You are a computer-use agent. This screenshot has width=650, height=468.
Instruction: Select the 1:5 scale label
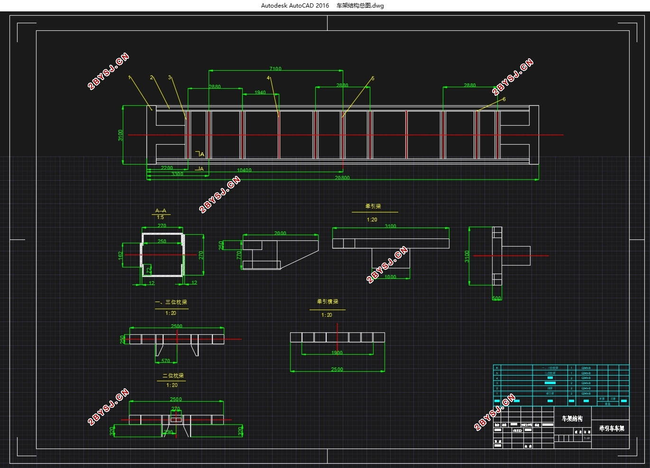pyautogui.click(x=161, y=217)
